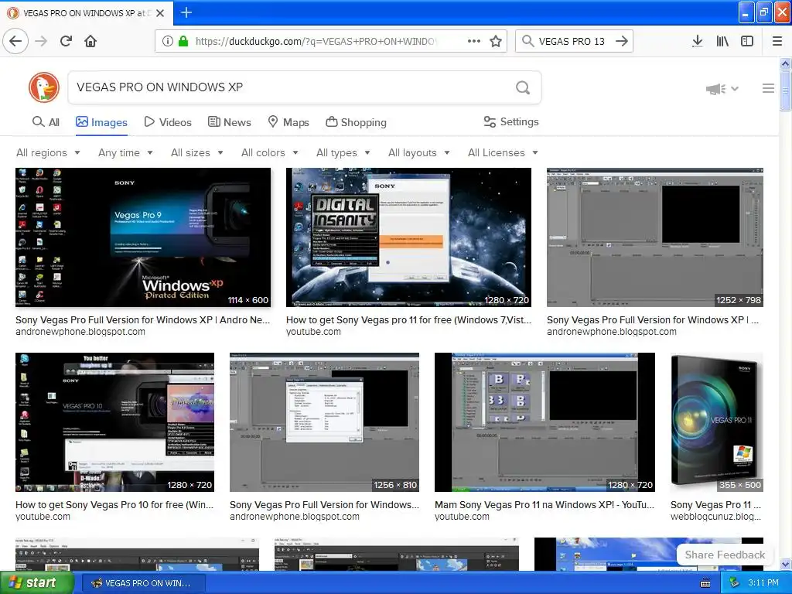792x594 pixels.
Task: Open the Vegas Pro 9 Windows XP thumbnail
Action: tap(143, 237)
